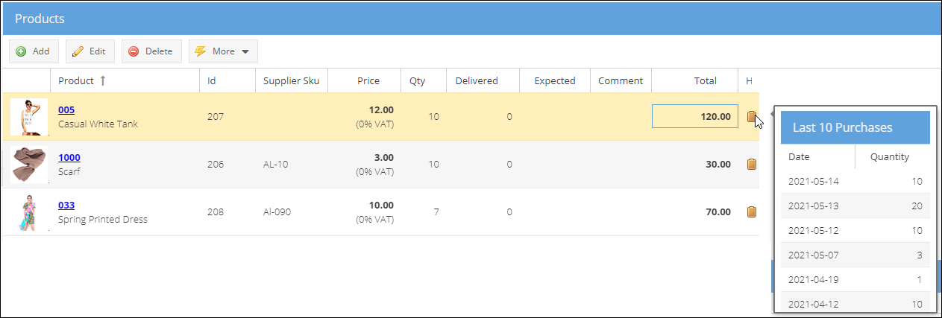The image size is (942, 318).
Task: Open product link 033
Action: tap(66, 206)
